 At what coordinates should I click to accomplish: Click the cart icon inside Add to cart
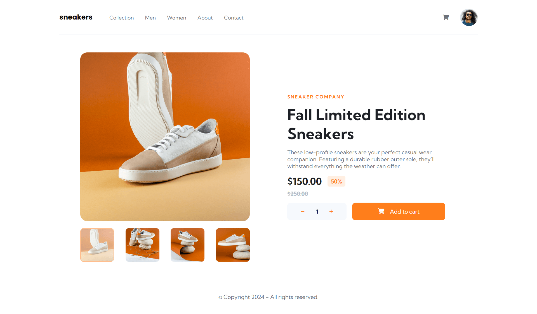click(381, 211)
